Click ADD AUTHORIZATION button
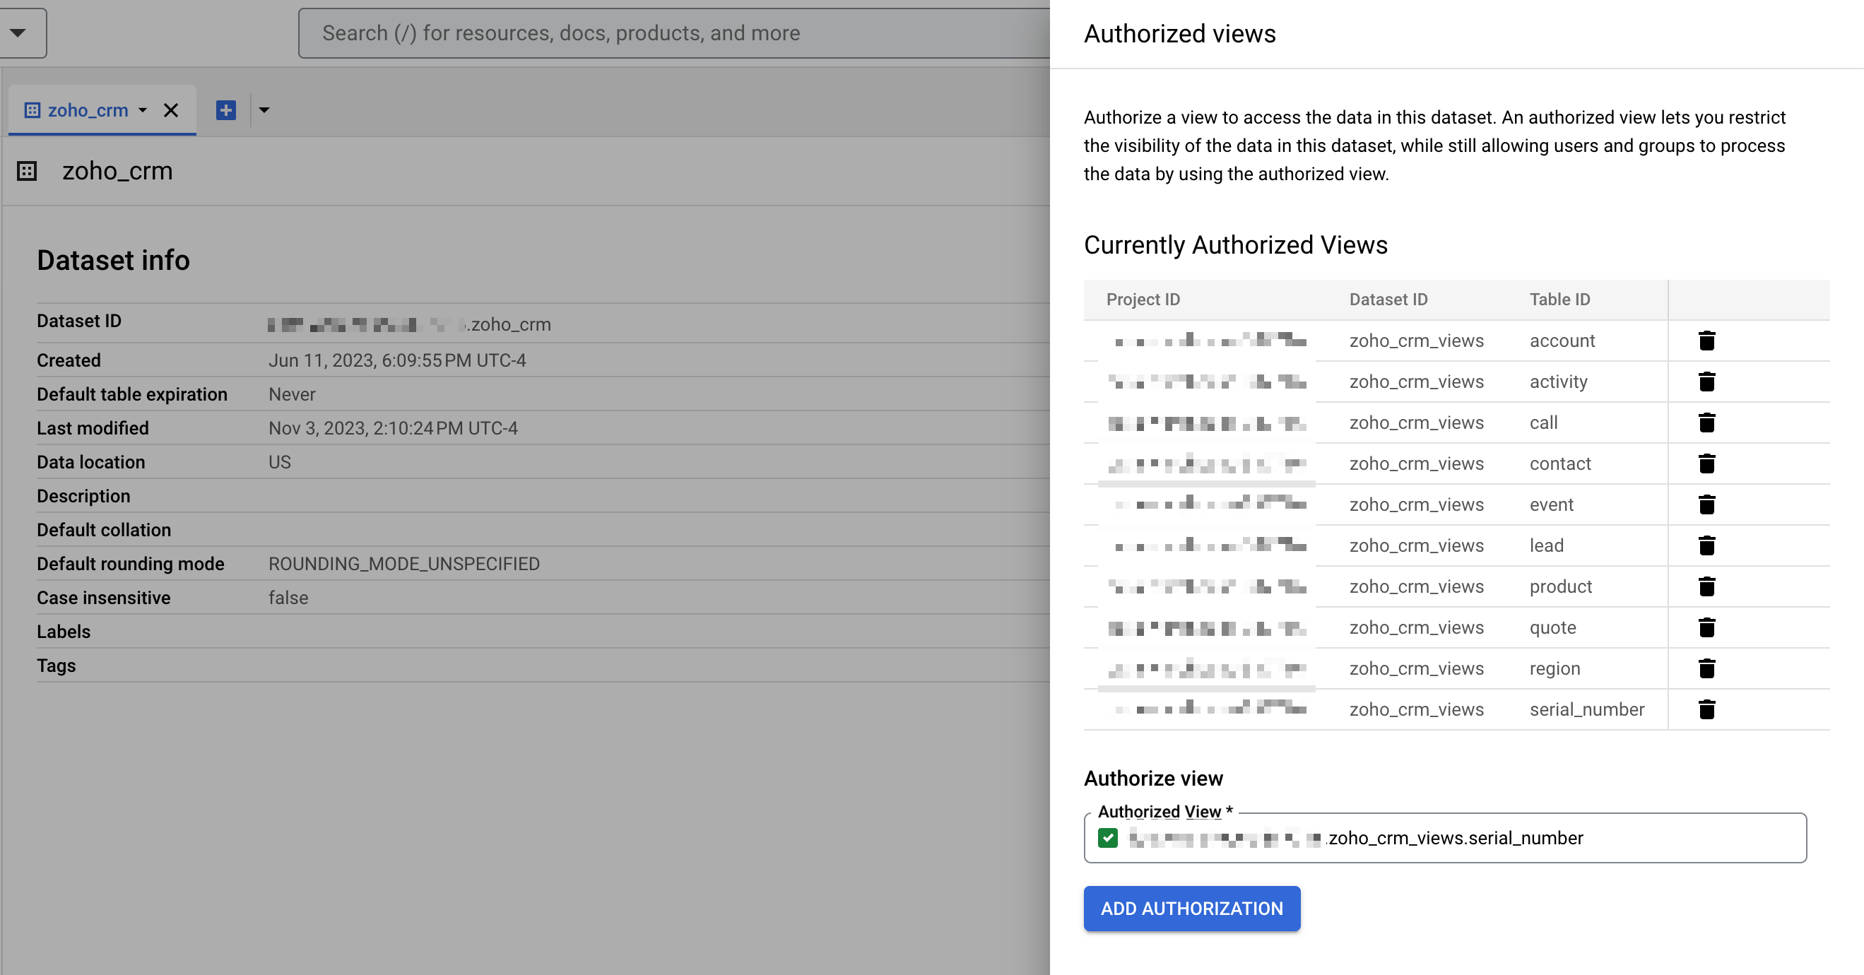Image resolution: width=1864 pixels, height=975 pixels. pyautogui.click(x=1192, y=909)
